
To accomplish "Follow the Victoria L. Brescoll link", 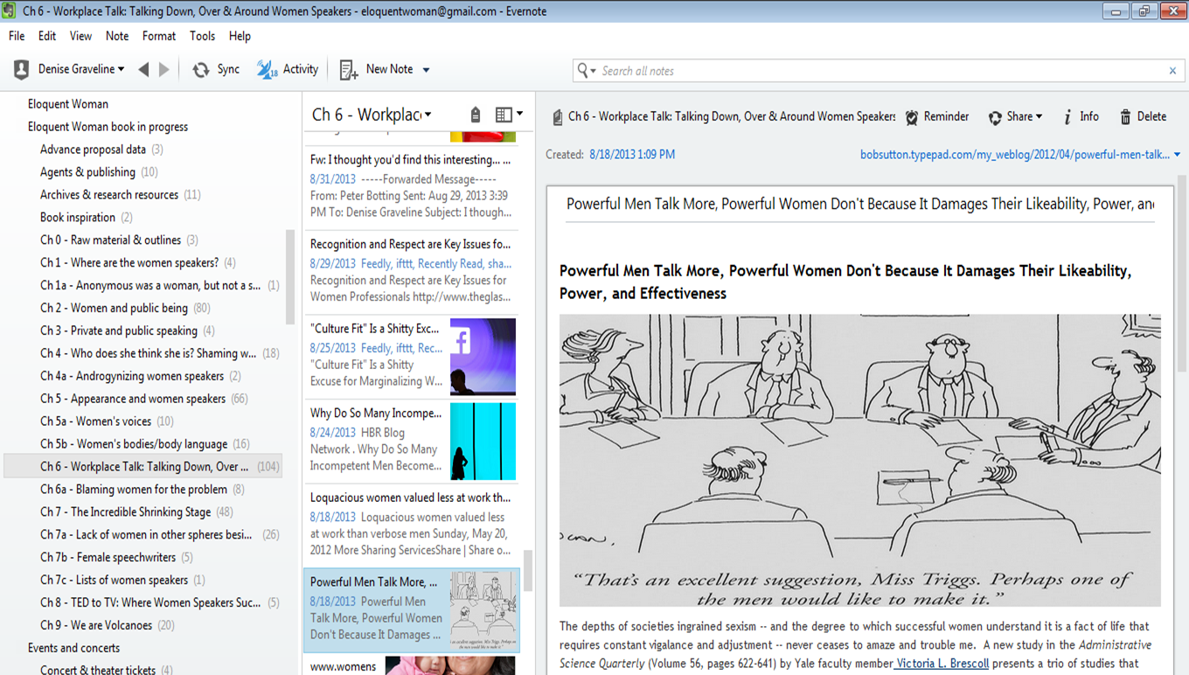I will tap(942, 663).
